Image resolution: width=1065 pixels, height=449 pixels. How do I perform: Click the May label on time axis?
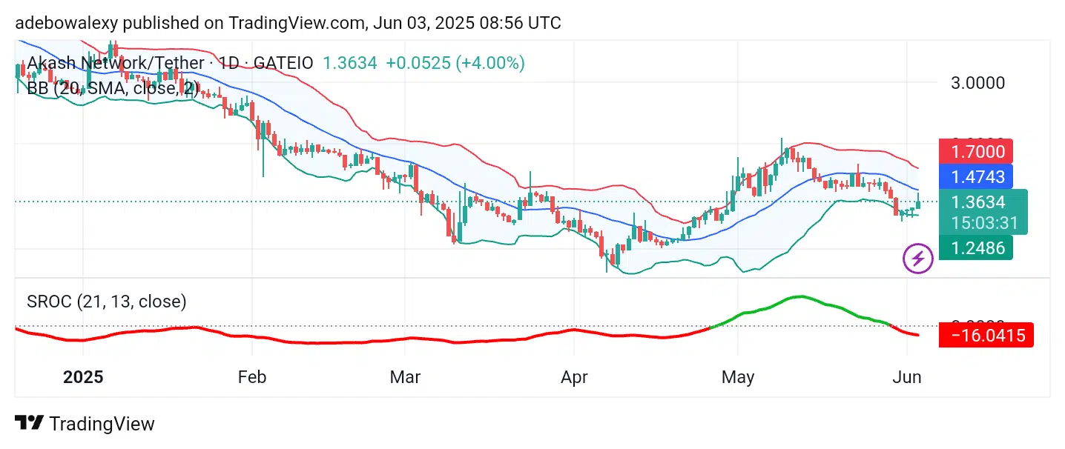(x=738, y=377)
